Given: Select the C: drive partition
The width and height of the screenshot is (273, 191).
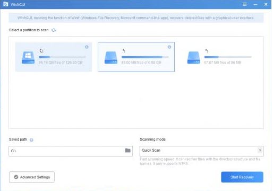Looking at the screenshot, I should pyautogui.click(x=54, y=57).
